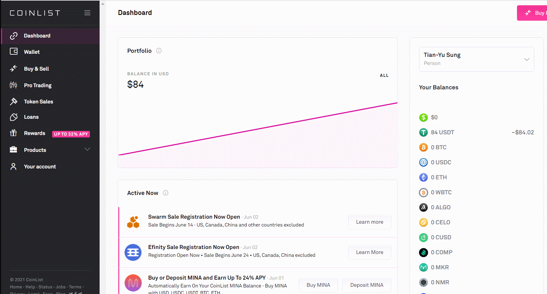Screen dimensions: 547x294
Task: Select the ALL time range filter
Action: click(384, 75)
